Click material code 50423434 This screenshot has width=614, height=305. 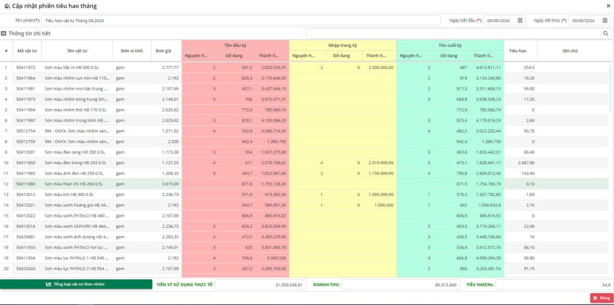pyautogui.click(x=26, y=268)
